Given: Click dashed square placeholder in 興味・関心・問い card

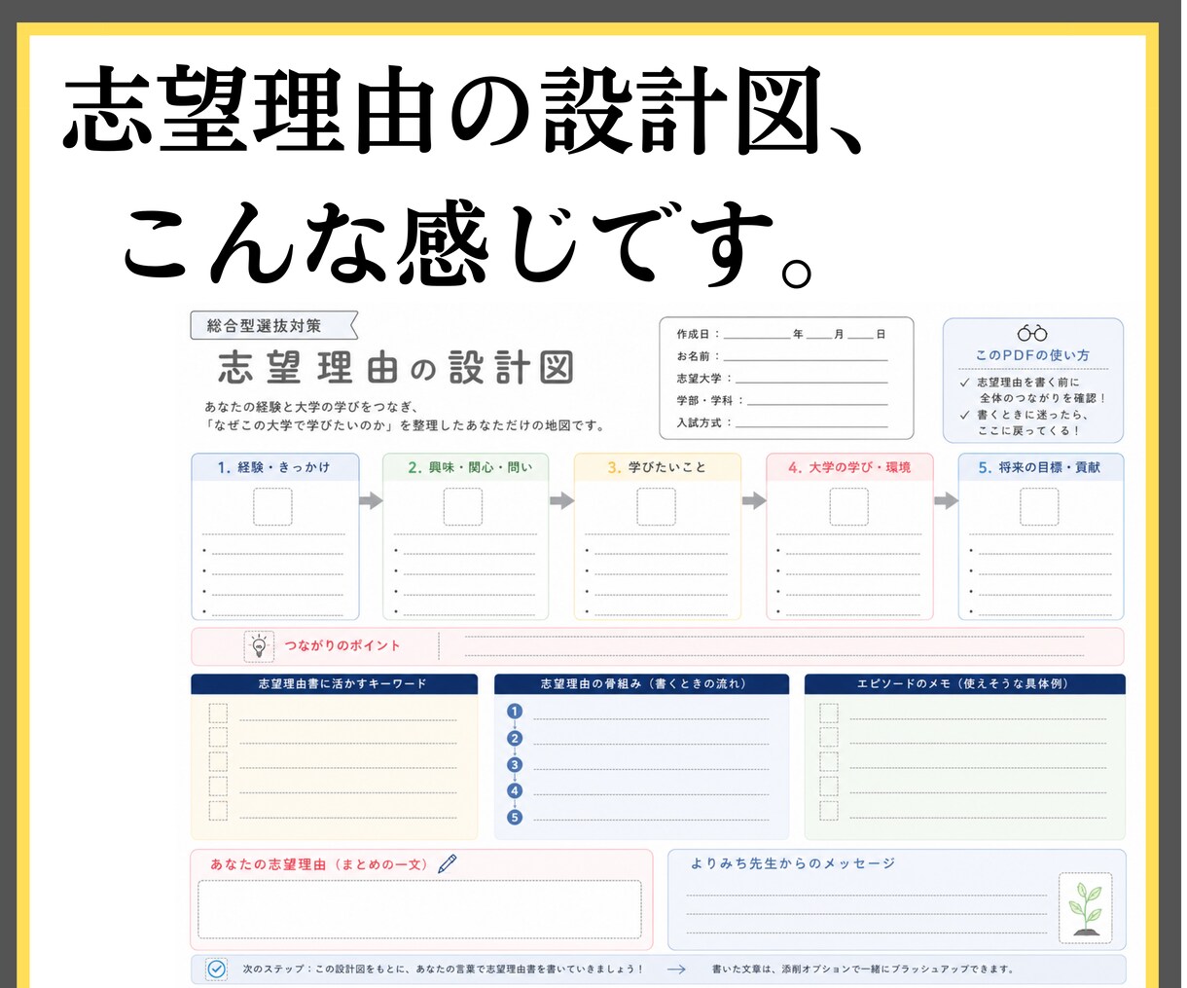Looking at the screenshot, I should click(463, 507).
